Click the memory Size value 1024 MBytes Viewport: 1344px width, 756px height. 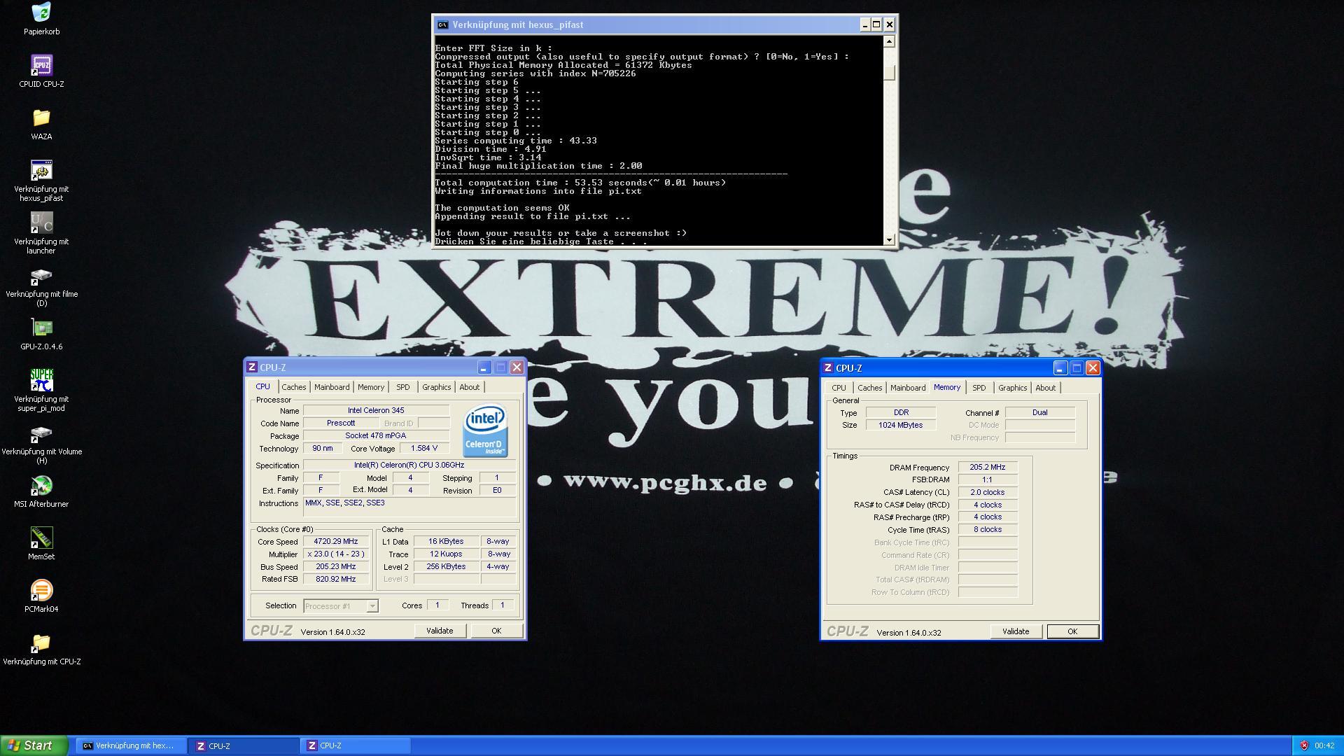pyautogui.click(x=901, y=425)
